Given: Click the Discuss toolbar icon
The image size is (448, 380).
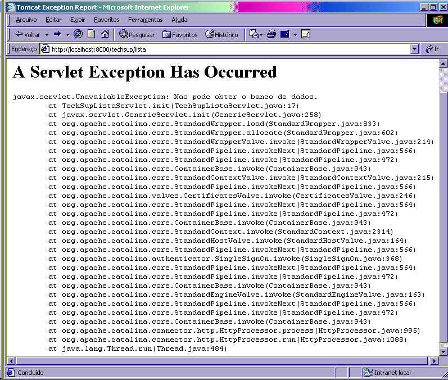Looking at the screenshot, I should pos(306,34).
